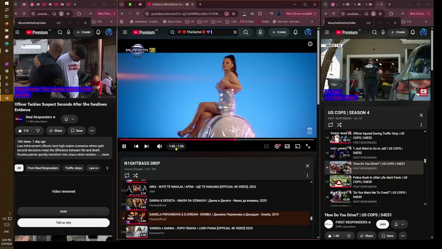Screen dimensions: 442x249
Task: Toggle shuffle on N1GHTBASS DR!P playlist
Action: point(135,176)
